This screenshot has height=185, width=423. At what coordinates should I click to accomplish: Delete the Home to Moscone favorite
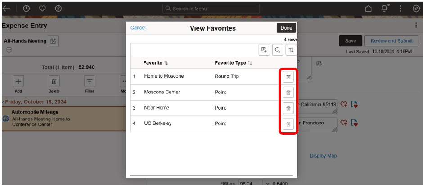(288, 77)
